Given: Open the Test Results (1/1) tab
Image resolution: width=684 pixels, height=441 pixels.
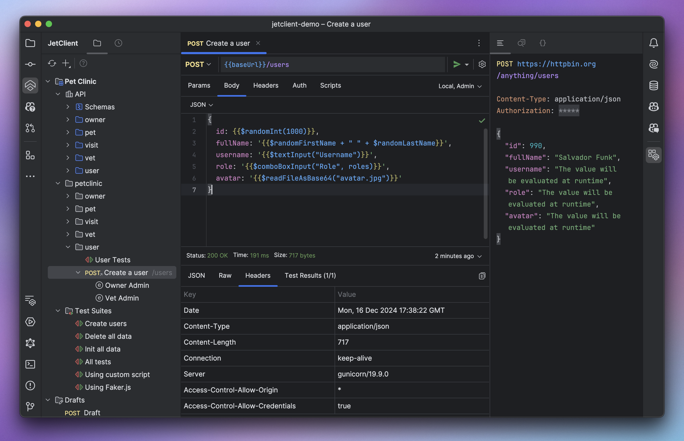Looking at the screenshot, I should [310, 276].
